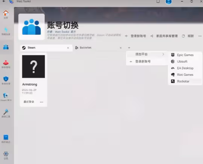Open the joystick game library icon
The width and height of the screenshot is (203, 164).
6,64
